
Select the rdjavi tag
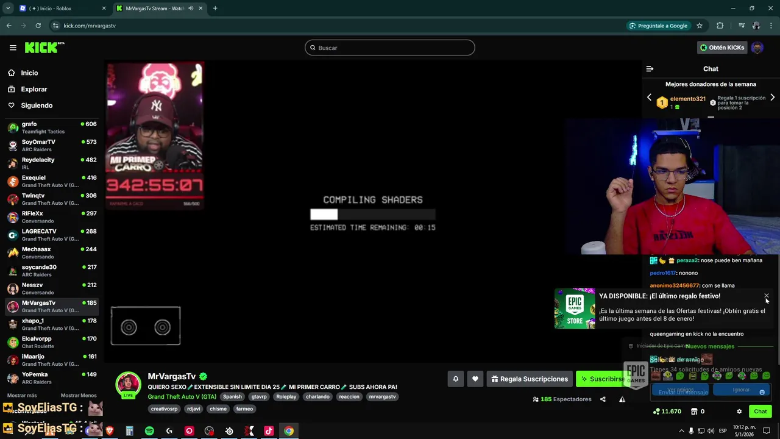[194, 409]
